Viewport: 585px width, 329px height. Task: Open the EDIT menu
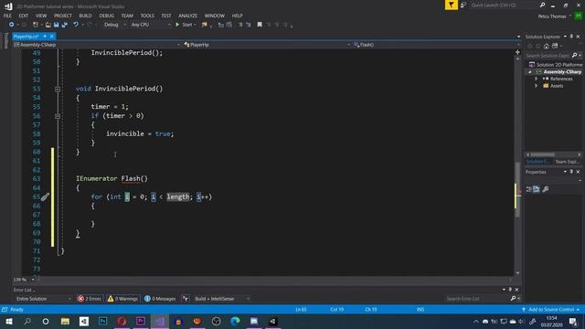[x=24, y=16]
